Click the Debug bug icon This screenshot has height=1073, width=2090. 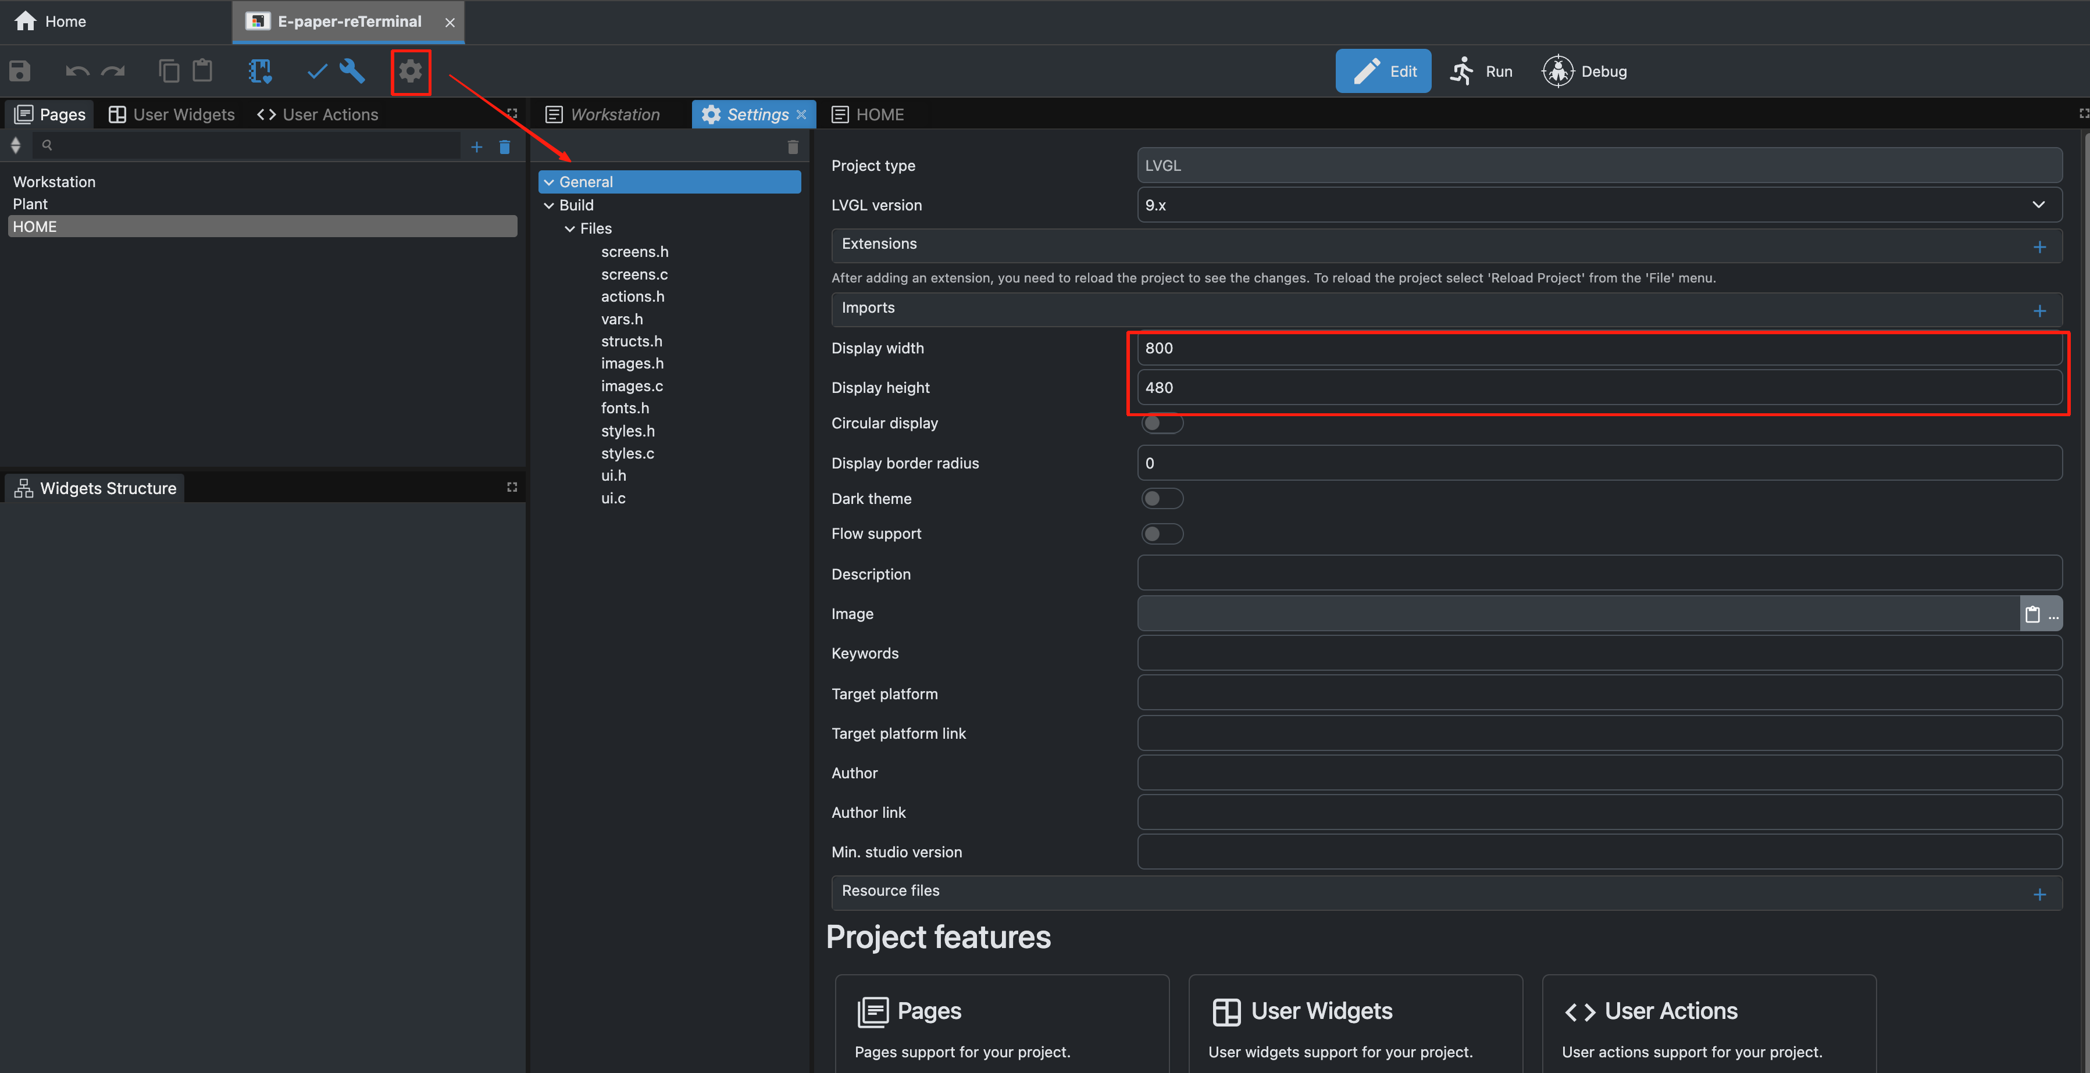pyautogui.click(x=1557, y=71)
